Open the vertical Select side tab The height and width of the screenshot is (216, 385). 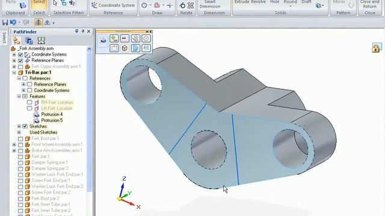click(x=4, y=37)
